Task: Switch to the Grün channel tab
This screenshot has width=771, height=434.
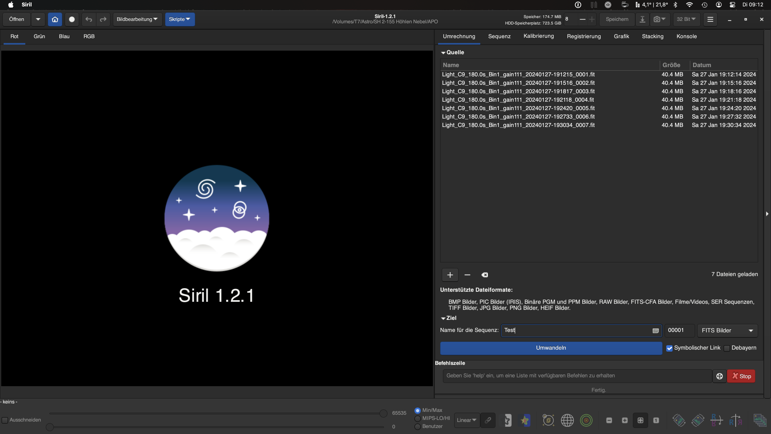Action: coord(39,36)
